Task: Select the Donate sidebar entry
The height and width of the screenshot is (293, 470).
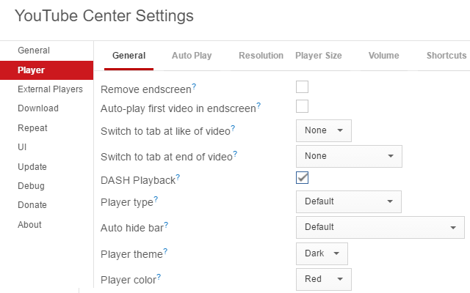Action: point(32,205)
